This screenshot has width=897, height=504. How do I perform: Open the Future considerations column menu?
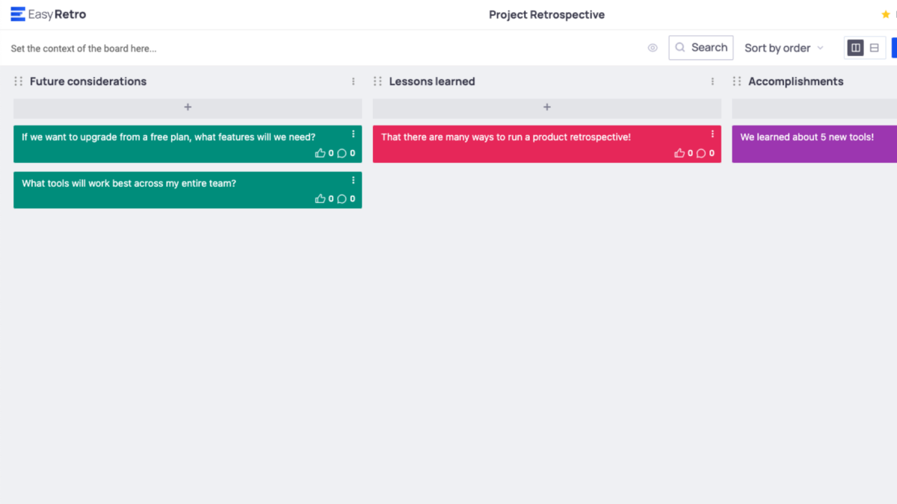353,81
